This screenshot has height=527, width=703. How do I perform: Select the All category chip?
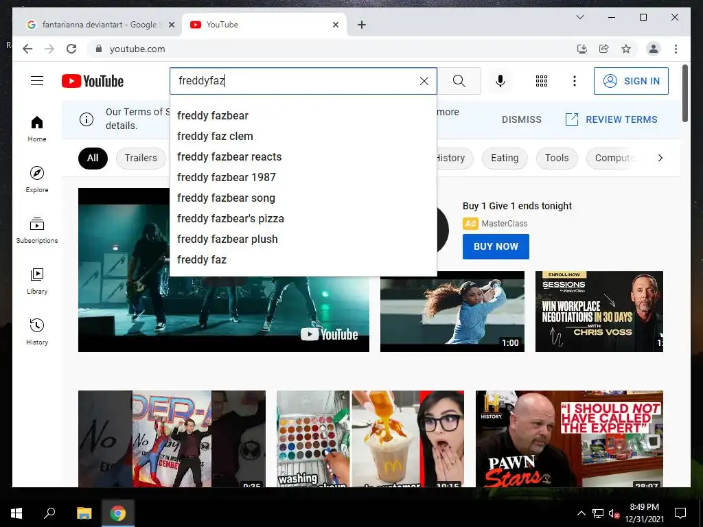click(x=93, y=159)
